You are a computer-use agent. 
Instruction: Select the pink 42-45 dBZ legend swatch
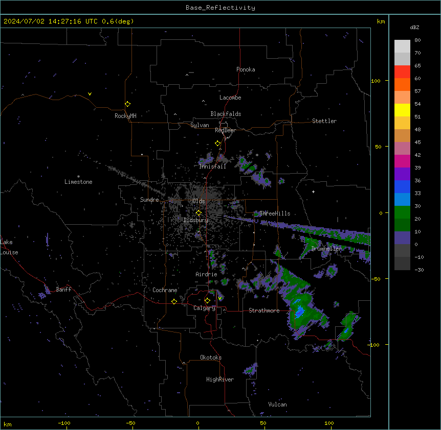tap(402, 149)
